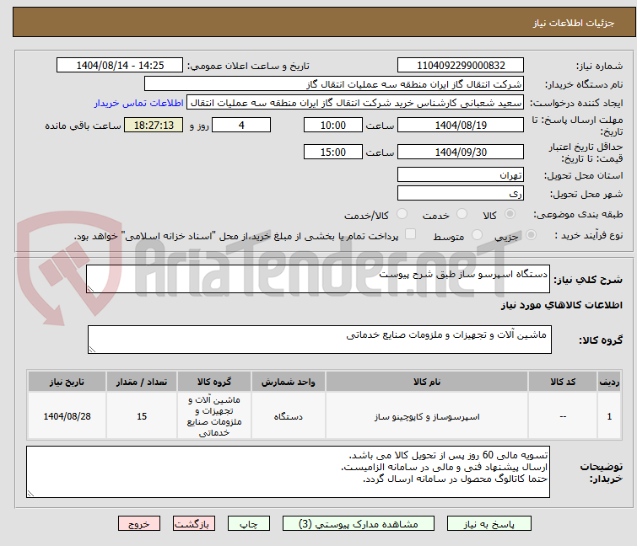Click the delivery city field ری
Screen dimensions: 637x546
pos(461,193)
